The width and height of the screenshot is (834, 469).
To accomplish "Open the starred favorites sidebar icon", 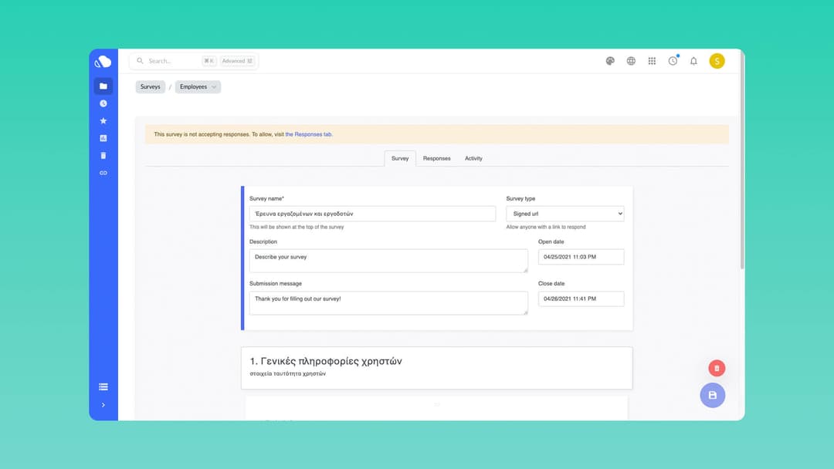I will 103,121.
